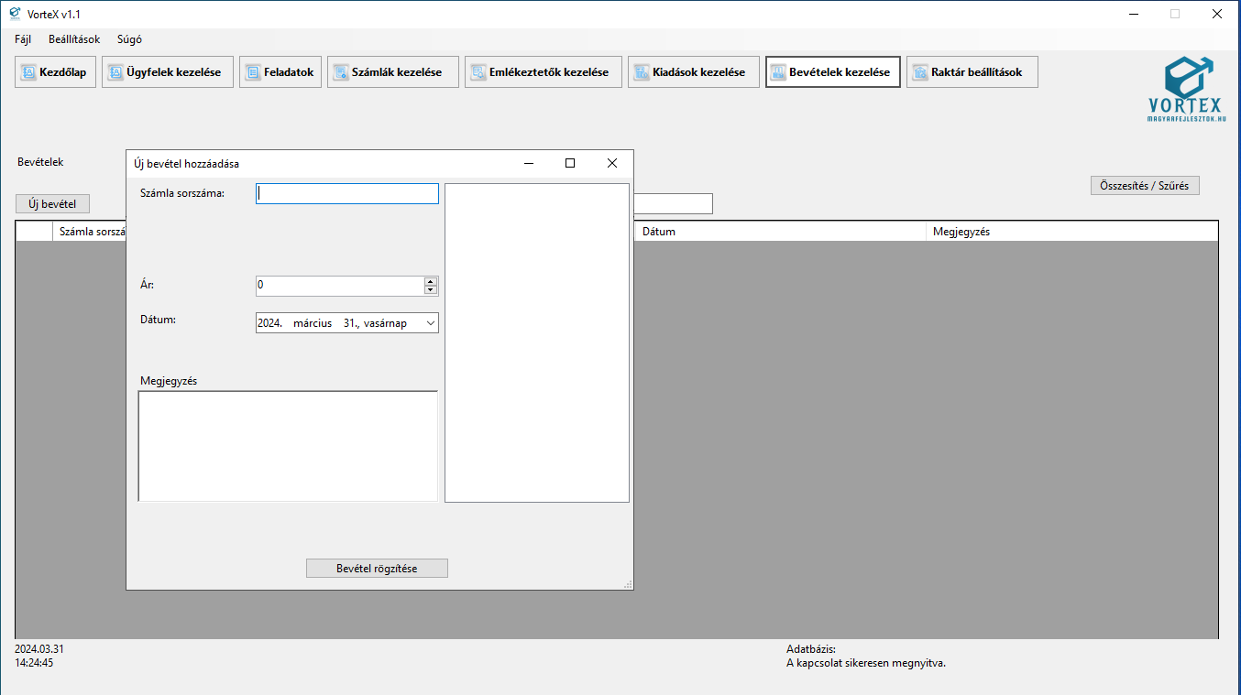Expand the Dátum date picker dropdown

point(431,323)
